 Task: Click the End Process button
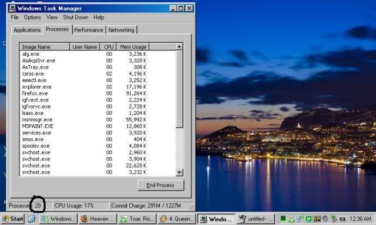(160, 185)
